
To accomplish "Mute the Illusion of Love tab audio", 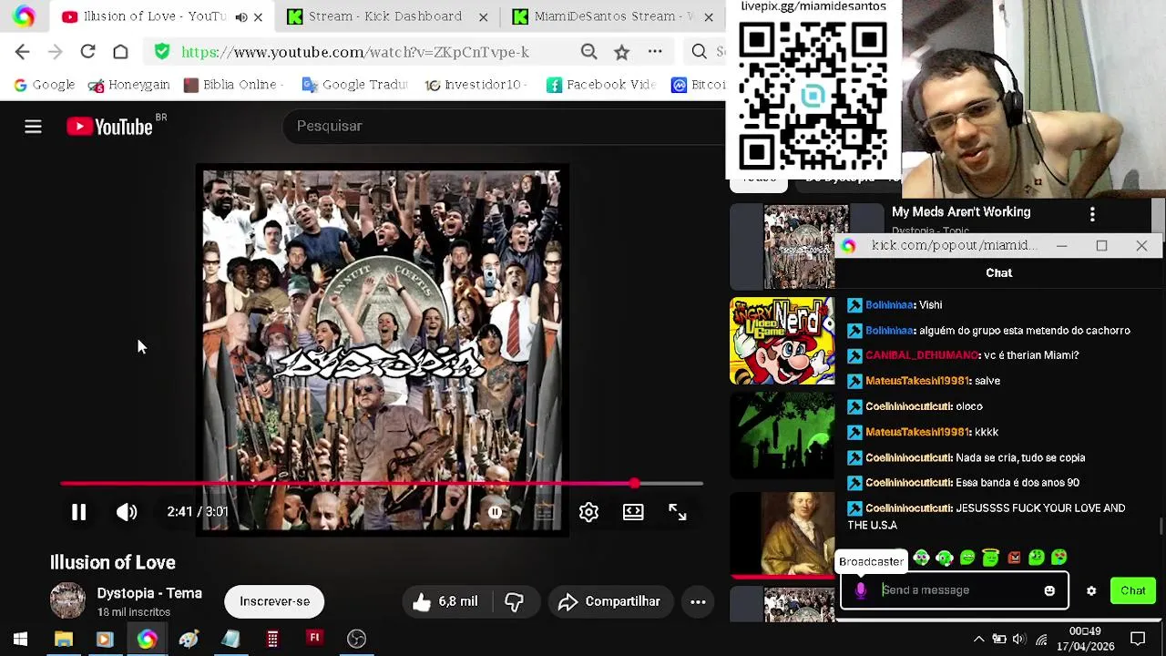I will [x=241, y=16].
